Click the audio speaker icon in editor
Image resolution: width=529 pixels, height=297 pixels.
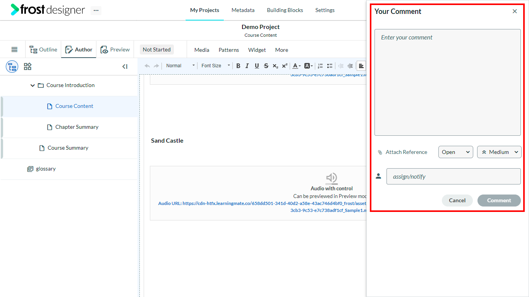(331, 178)
